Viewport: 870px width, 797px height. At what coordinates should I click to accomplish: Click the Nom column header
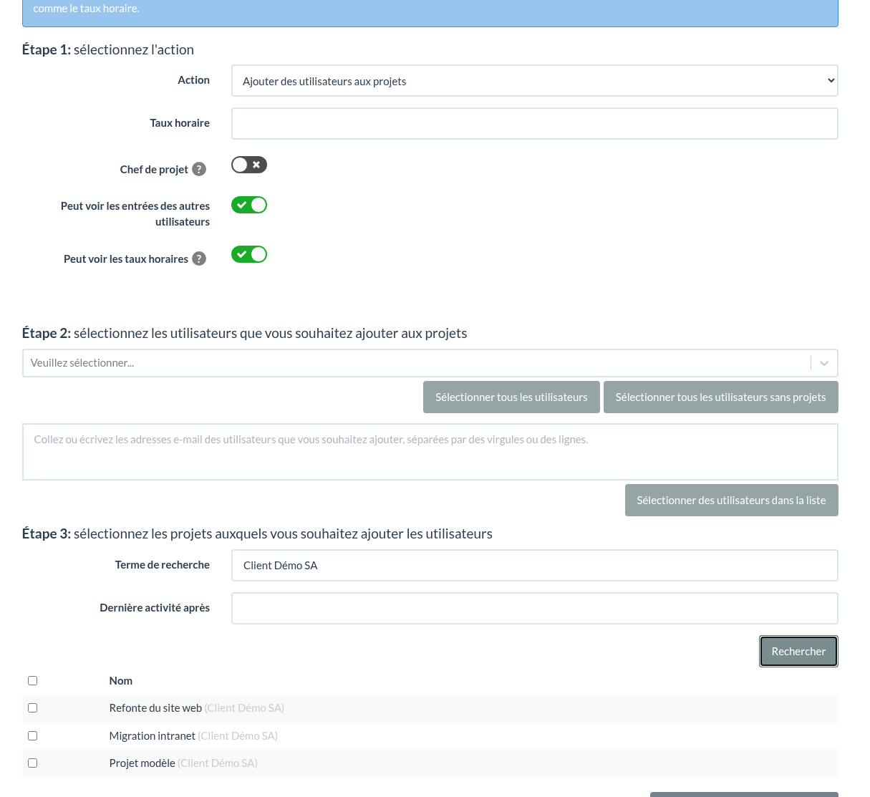click(120, 680)
